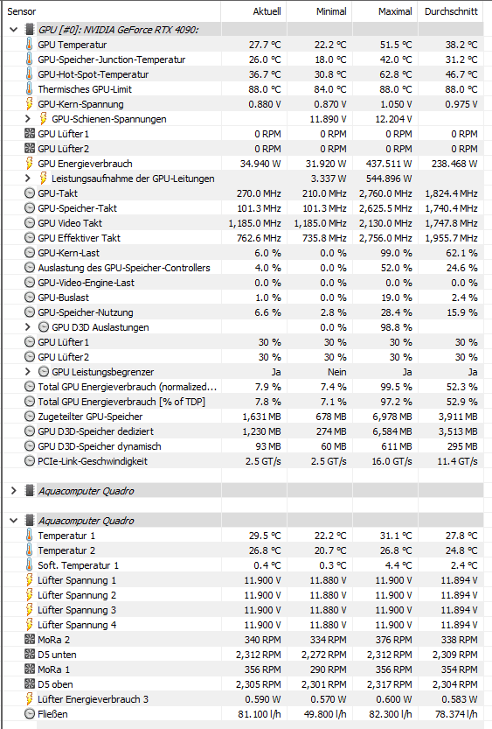Click lightning icon of Lüfter Spannung 1

coord(29,580)
